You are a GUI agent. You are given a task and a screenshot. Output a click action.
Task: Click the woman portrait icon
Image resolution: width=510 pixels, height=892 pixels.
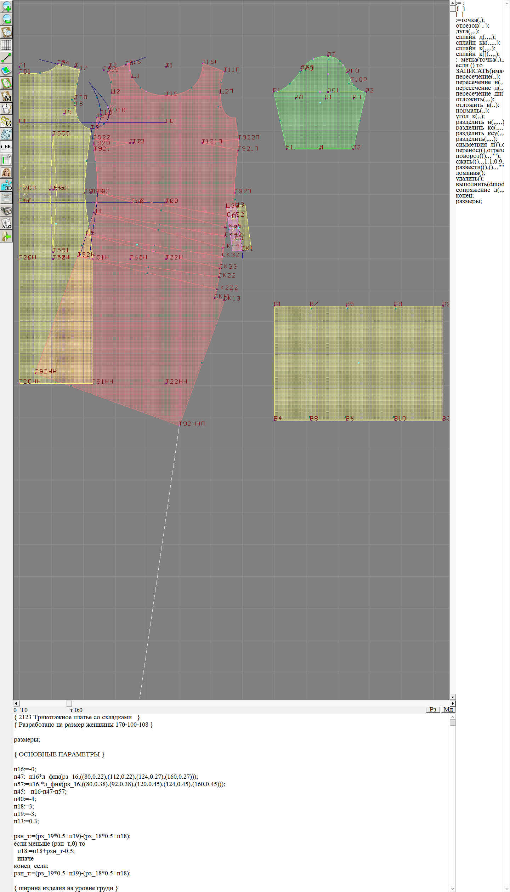[x=6, y=172]
